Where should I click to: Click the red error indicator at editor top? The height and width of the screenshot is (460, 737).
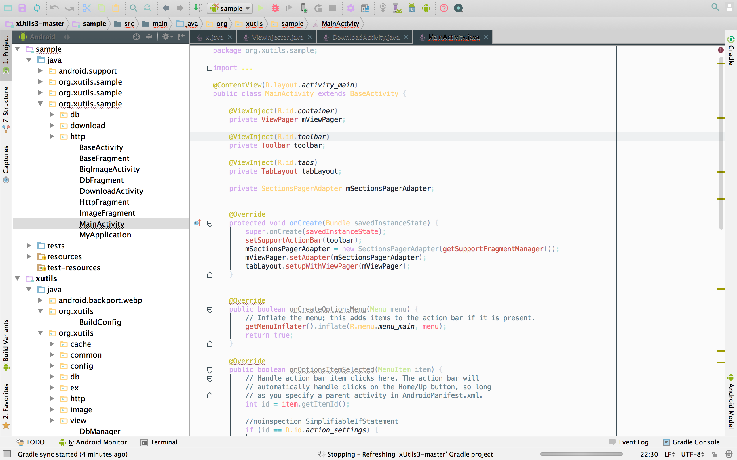(x=721, y=50)
